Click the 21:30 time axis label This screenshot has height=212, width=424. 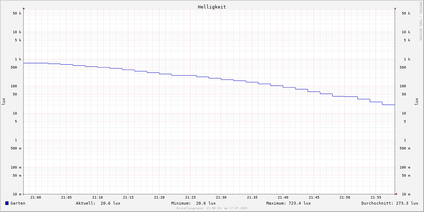221,198
